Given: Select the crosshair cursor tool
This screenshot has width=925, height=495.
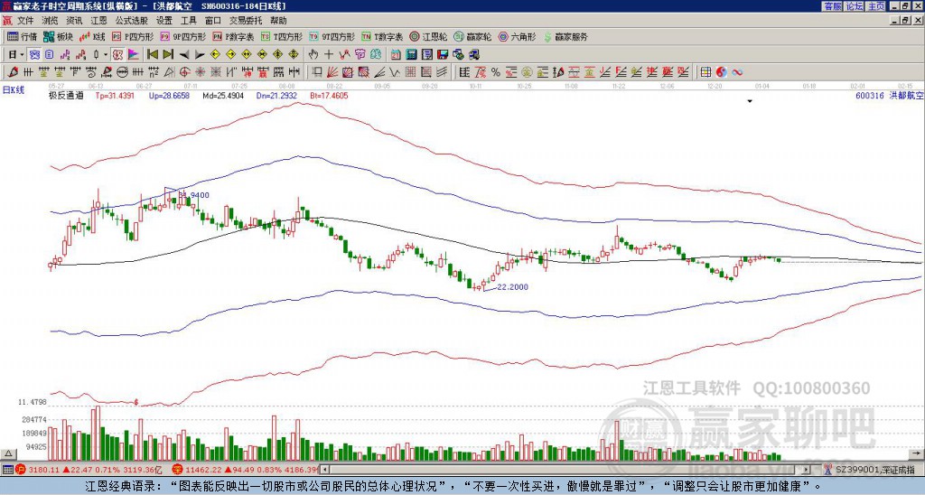Looking at the screenshot, I should click(329, 54).
